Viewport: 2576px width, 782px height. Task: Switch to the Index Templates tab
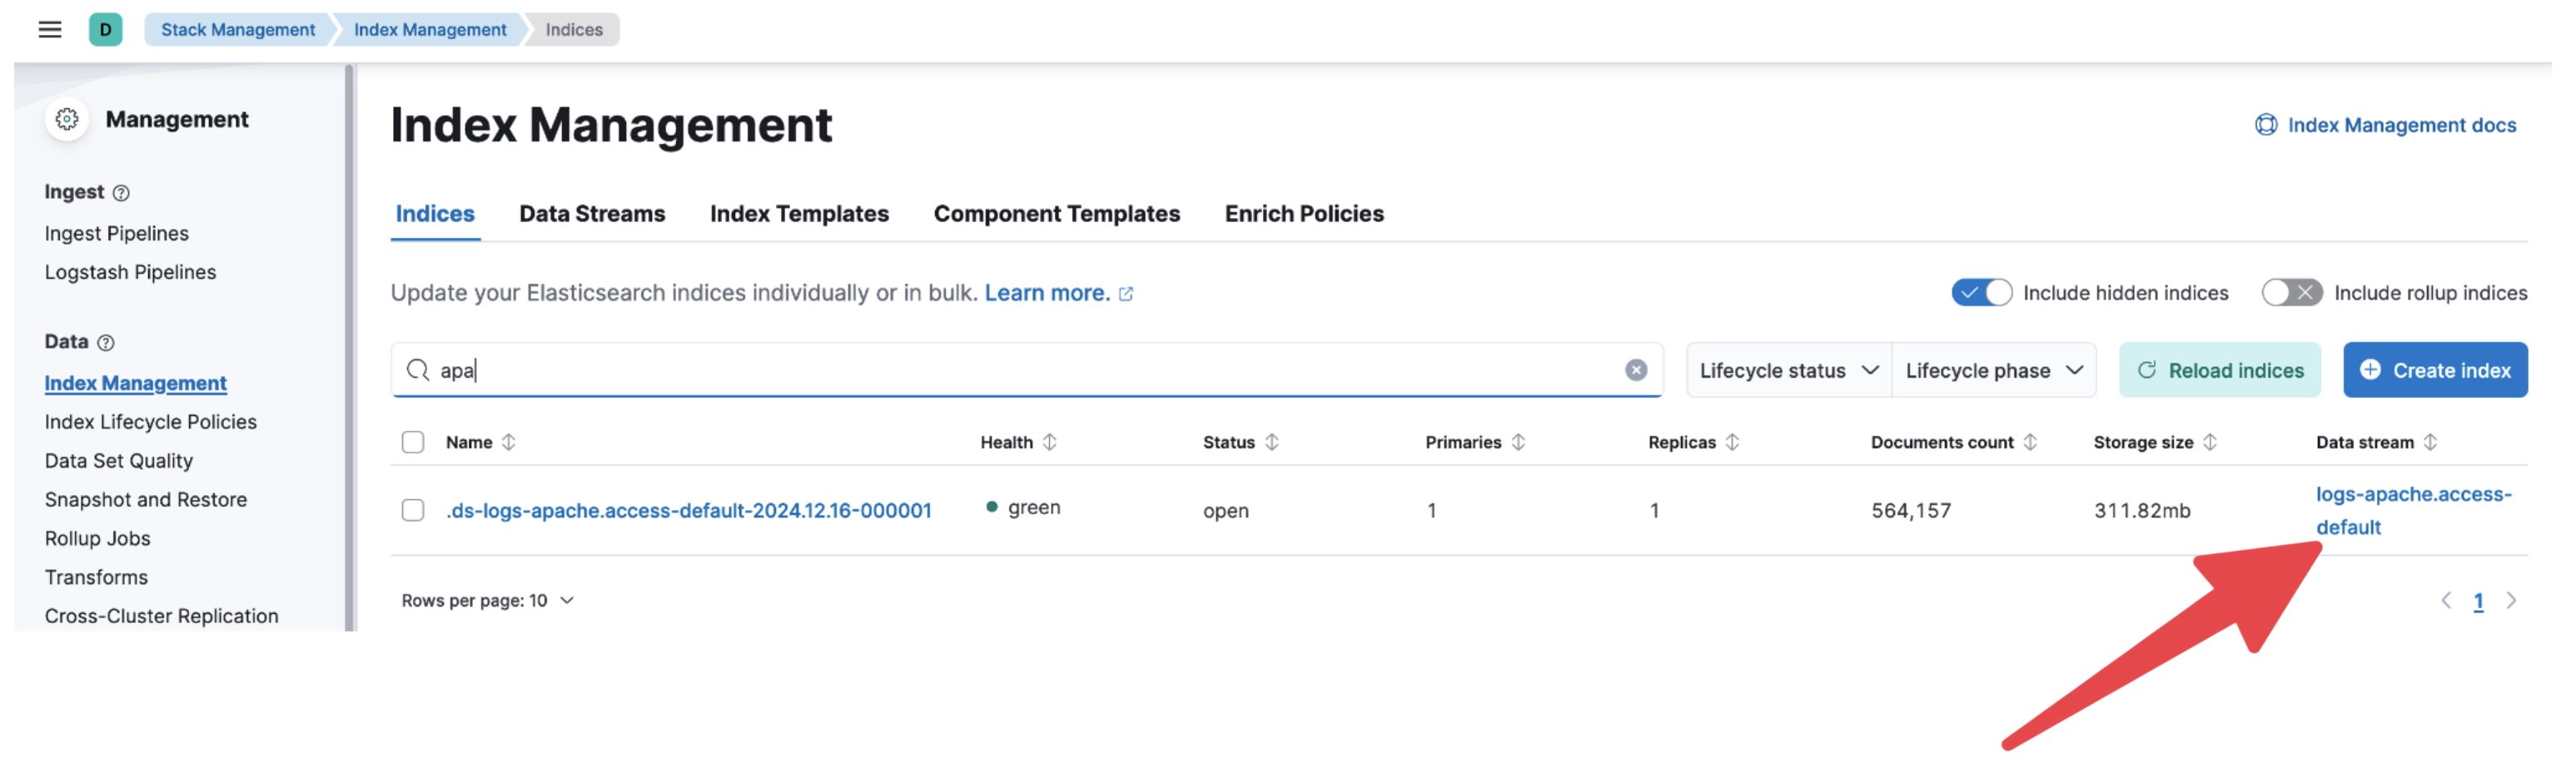tap(798, 214)
